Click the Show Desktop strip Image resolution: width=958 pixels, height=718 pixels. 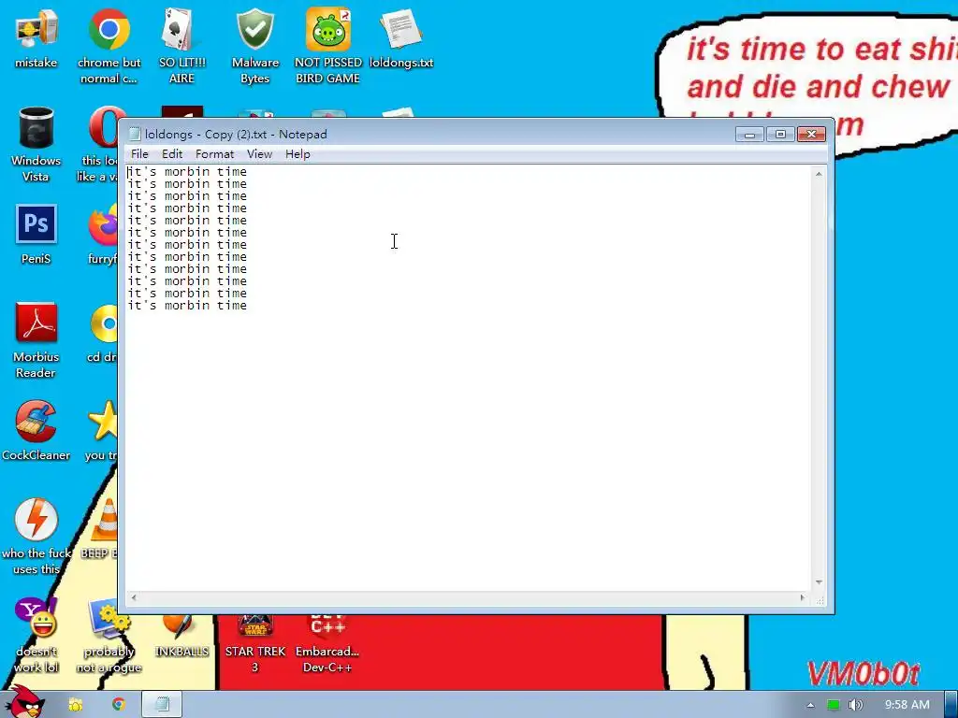[x=951, y=705]
